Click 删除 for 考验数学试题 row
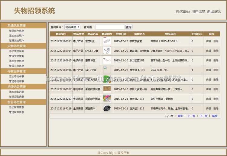Image resolution: width=227 pixels, height=156 pixels. point(216,89)
